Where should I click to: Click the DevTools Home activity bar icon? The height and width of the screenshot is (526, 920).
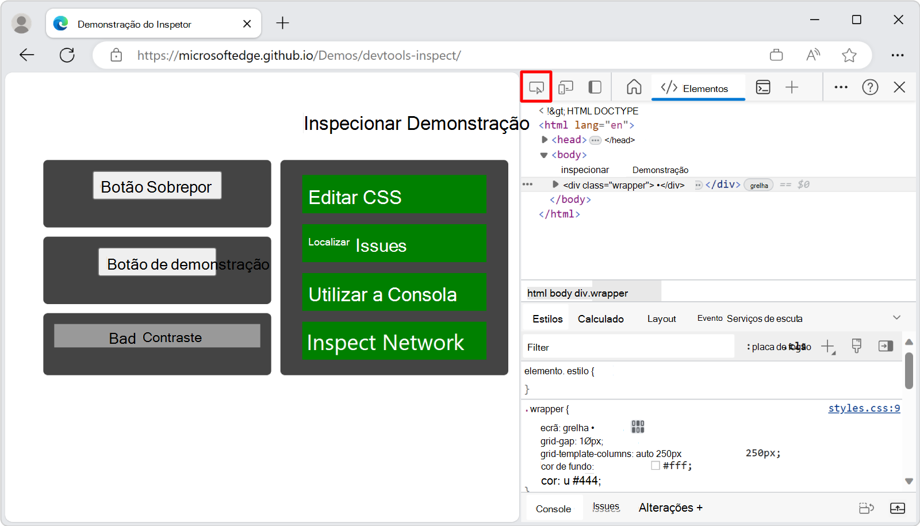point(634,87)
